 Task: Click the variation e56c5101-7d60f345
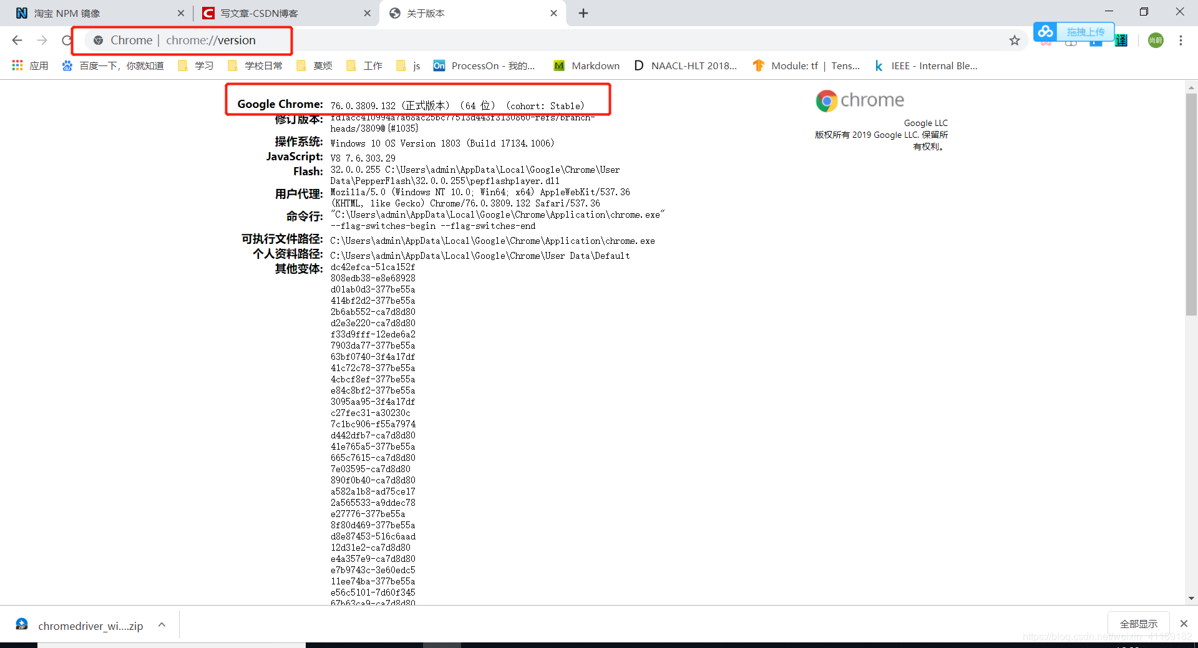373,592
